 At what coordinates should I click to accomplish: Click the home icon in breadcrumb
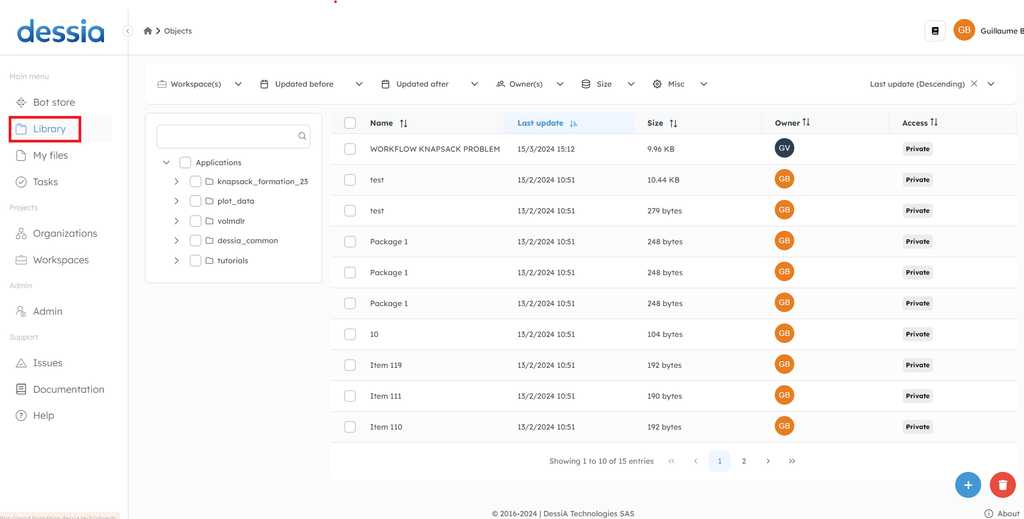[x=147, y=31]
